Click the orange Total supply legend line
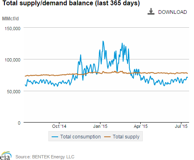194x160 pixels. (107, 137)
